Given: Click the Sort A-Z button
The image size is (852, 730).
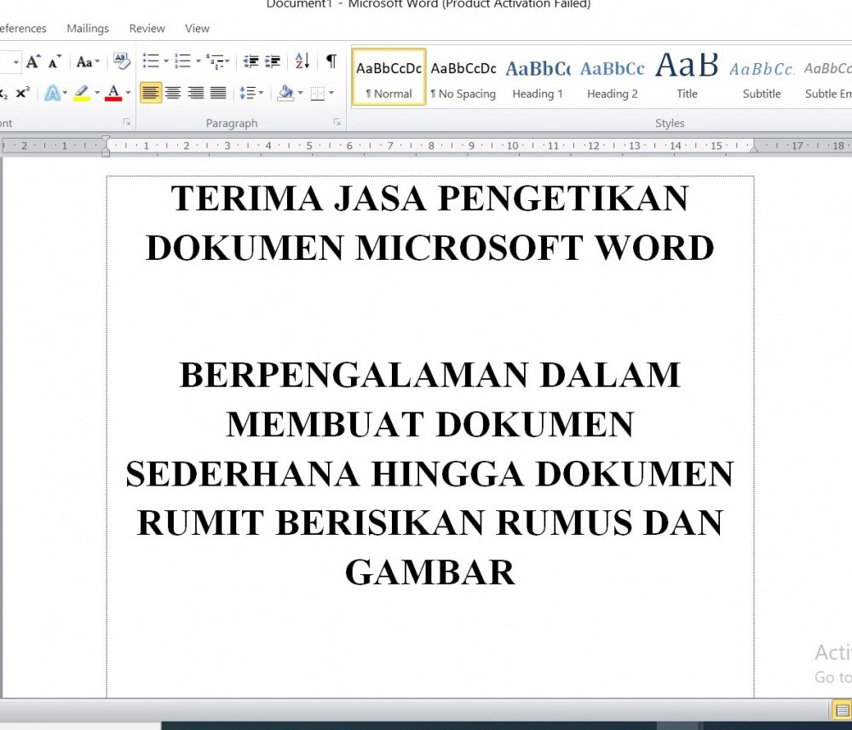Looking at the screenshot, I should (x=302, y=60).
